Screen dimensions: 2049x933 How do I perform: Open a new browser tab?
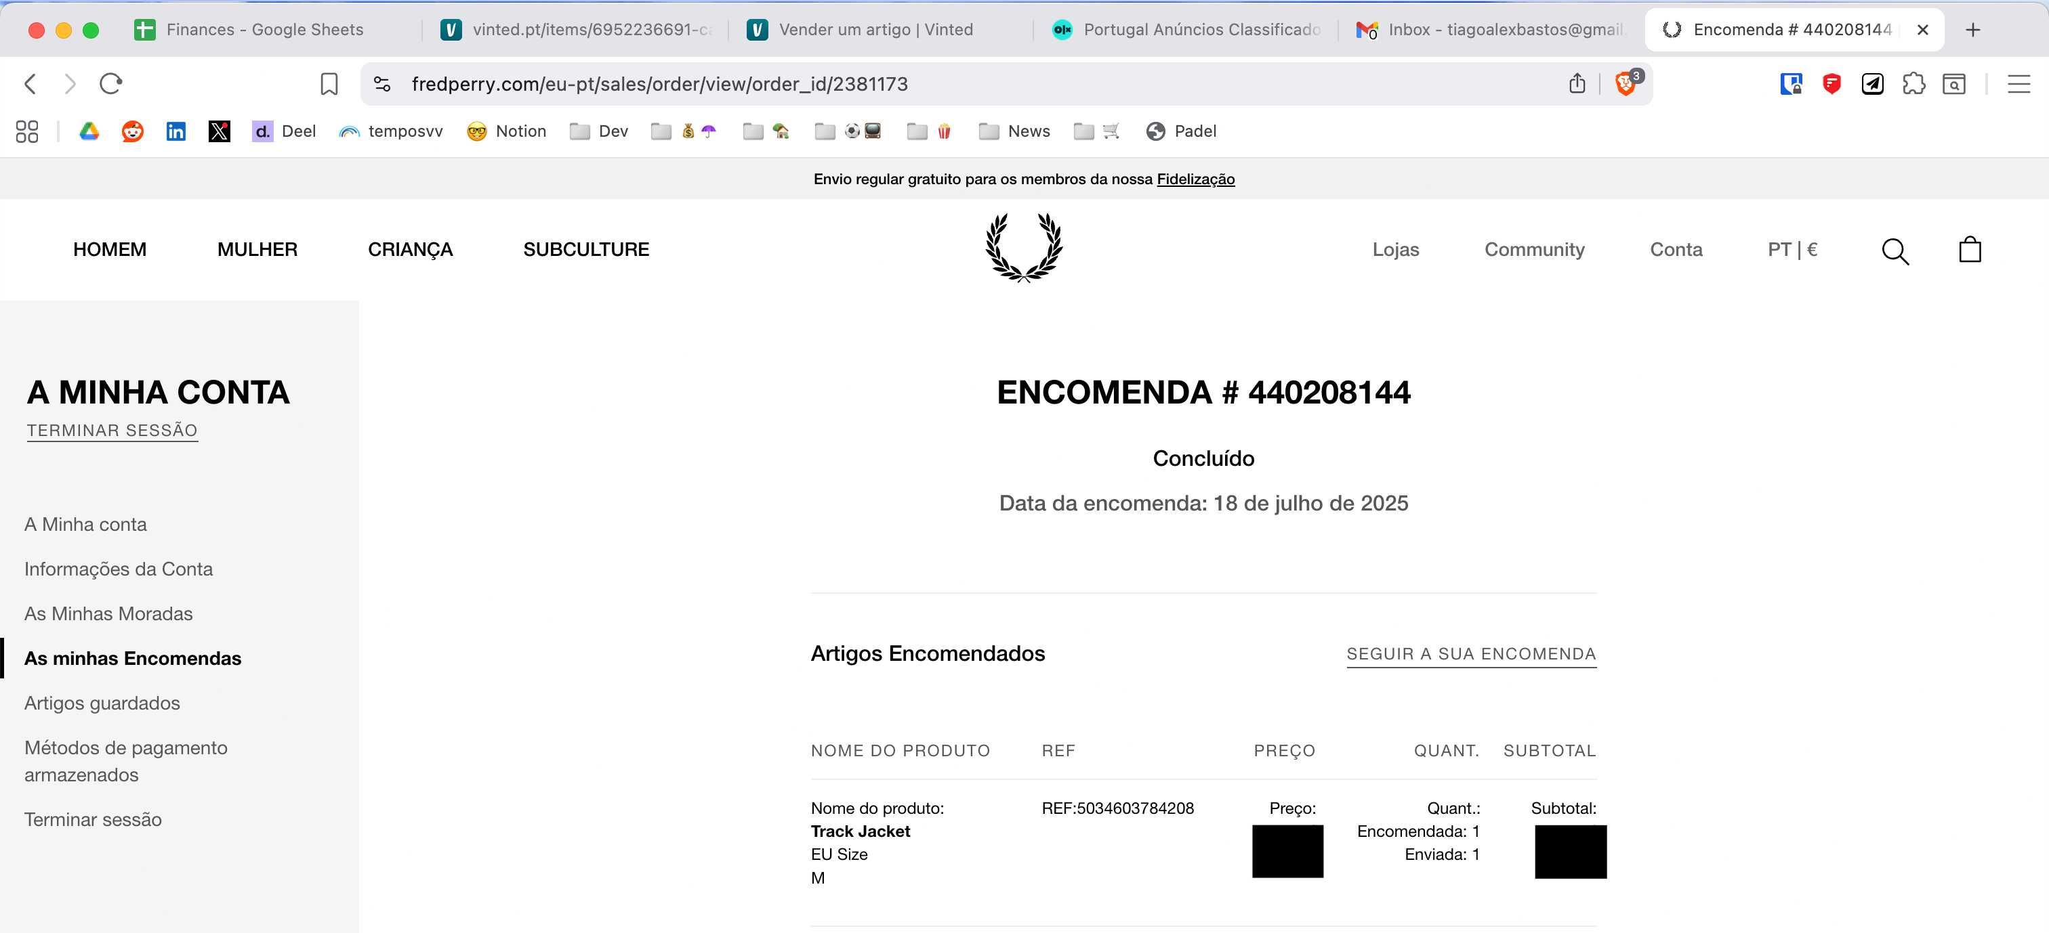pos(1972,29)
